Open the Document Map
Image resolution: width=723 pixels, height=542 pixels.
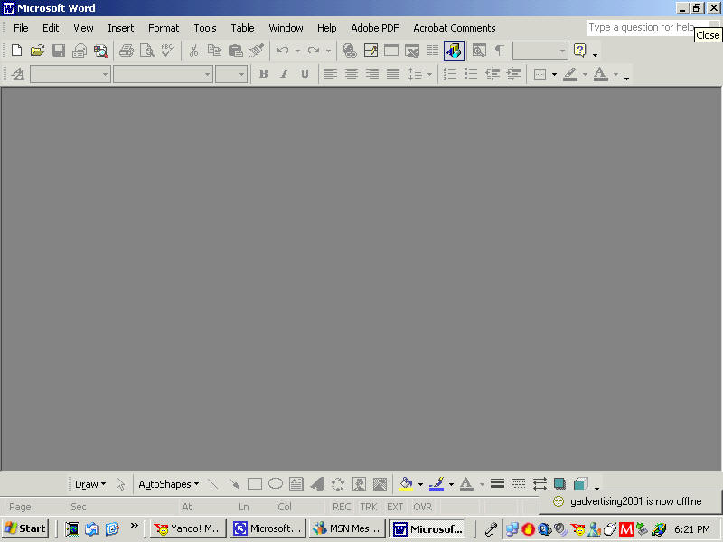click(479, 51)
